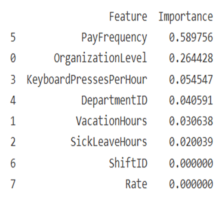Select the SickLeaveHours feature name

(x=109, y=142)
